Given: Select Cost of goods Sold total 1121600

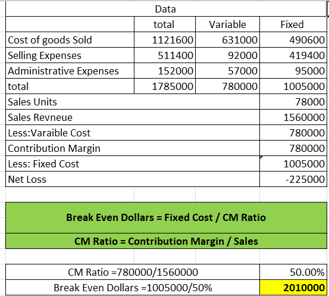Looking at the screenshot, I should tap(165, 40).
